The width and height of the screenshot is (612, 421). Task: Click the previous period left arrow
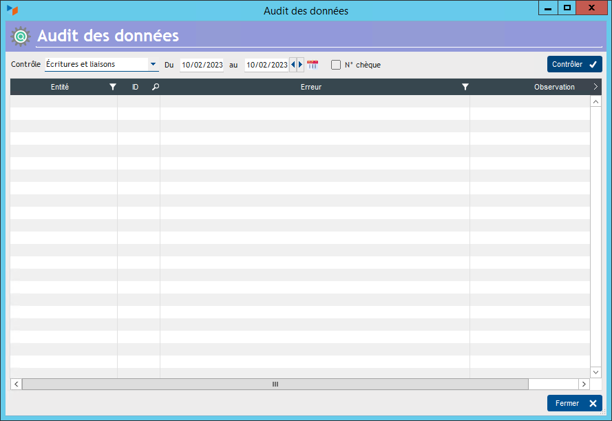(x=293, y=65)
